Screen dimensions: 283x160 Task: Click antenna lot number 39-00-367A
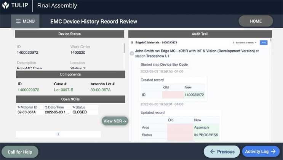pos(101,90)
